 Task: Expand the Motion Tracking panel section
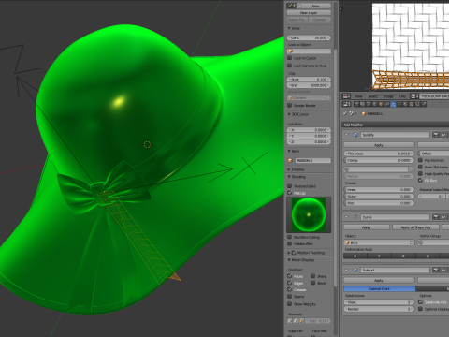coord(289,253)
